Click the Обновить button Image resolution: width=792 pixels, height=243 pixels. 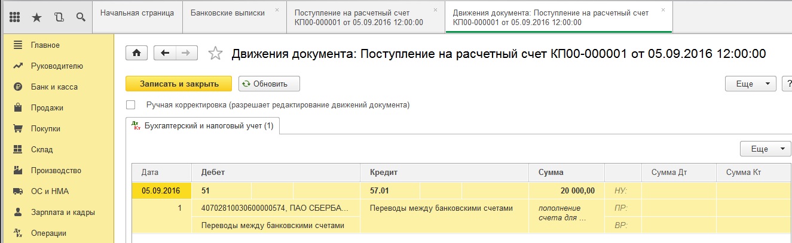tap(269, 84)
